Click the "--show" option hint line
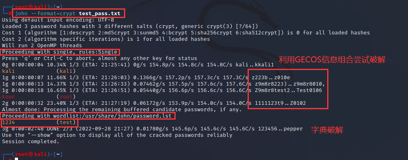408x160 pixels. (117, 135)
